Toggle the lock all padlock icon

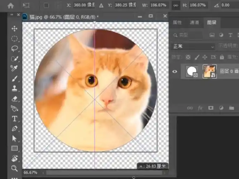[221, 57]
